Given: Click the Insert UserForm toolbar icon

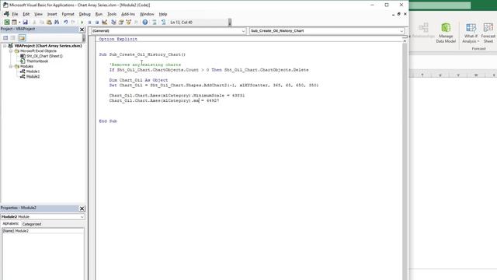Looking at the screenshot, I should click(x=14, y=23).
